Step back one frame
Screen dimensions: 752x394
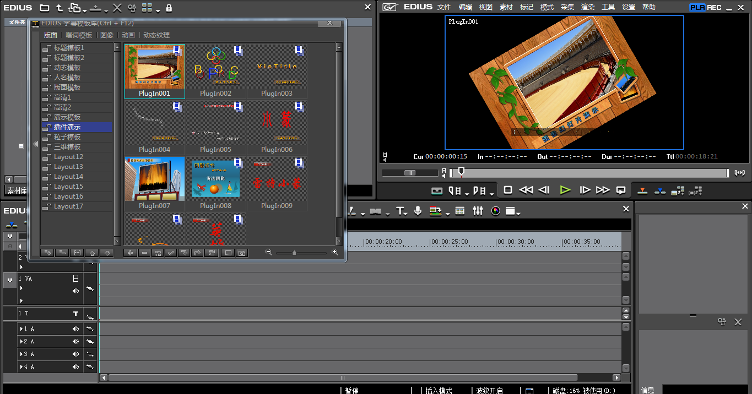(544, 190)
